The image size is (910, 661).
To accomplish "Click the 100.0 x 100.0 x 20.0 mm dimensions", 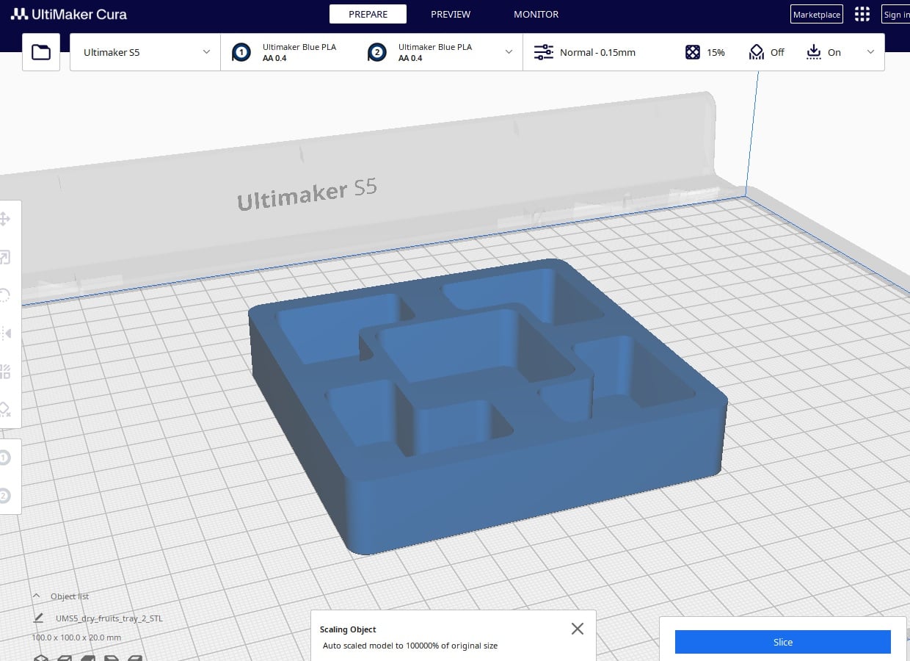I will pos(76,637).
